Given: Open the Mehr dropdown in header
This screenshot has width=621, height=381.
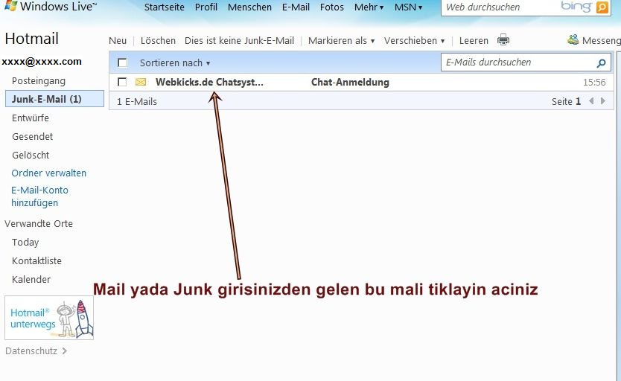Looking at the screenshot, I should [369, 7].
